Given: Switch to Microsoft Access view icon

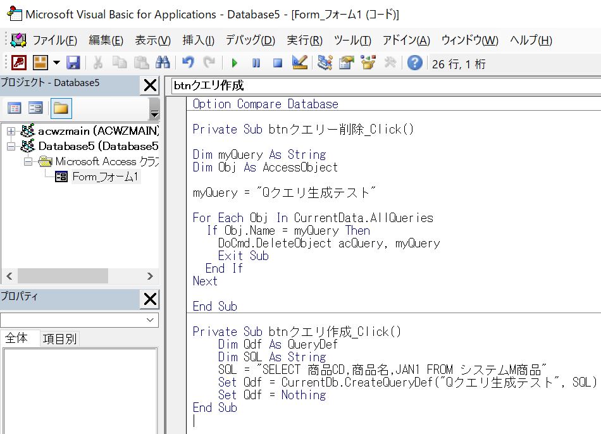Looking at the screenshot, I should click(19, 63).
